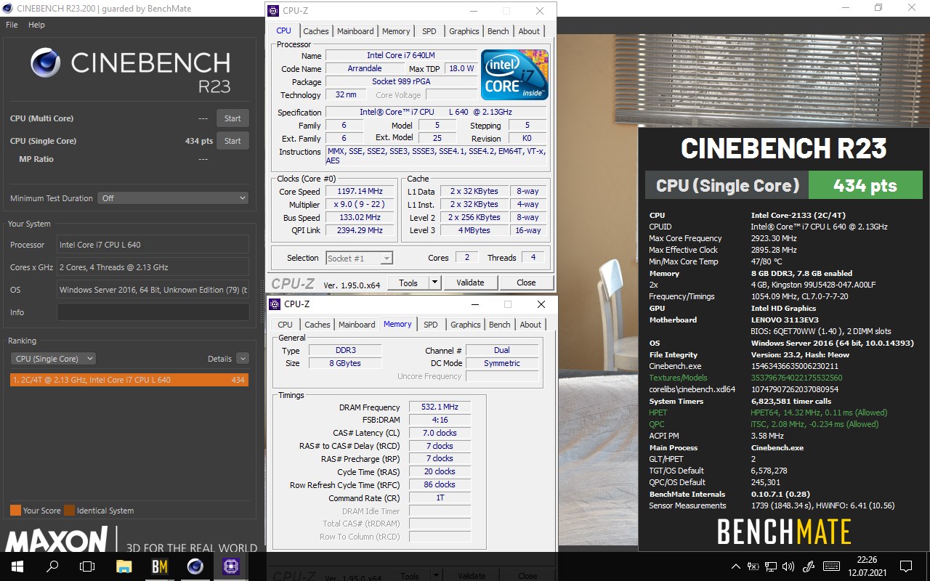Click the Intel Core i7 logo in CPU-Z
Viewport: 930px width, 581px height.
point(514,75)
